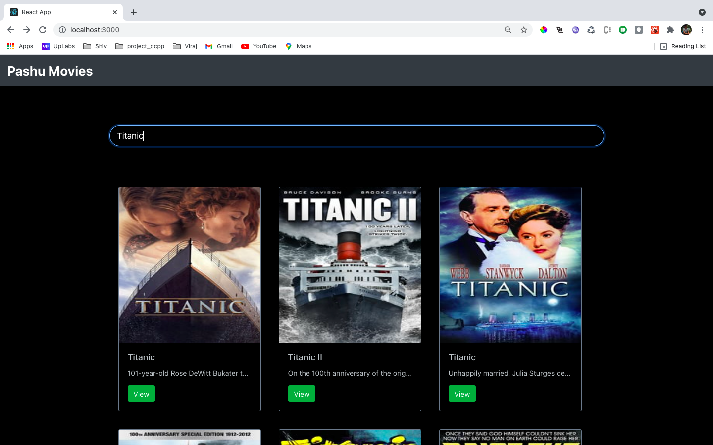Click View on the Titanic II card
This screenshot has height=445, width=713.
click(302, 394)
